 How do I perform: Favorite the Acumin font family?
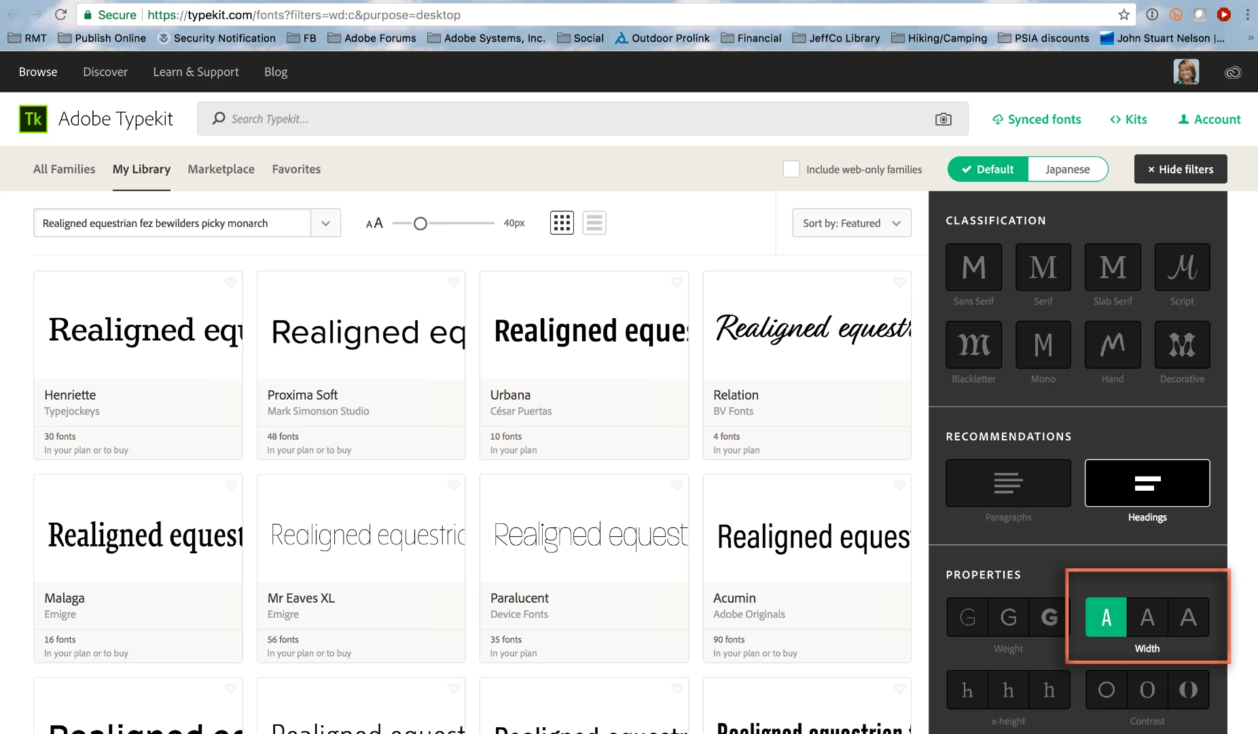coord(900,485)
